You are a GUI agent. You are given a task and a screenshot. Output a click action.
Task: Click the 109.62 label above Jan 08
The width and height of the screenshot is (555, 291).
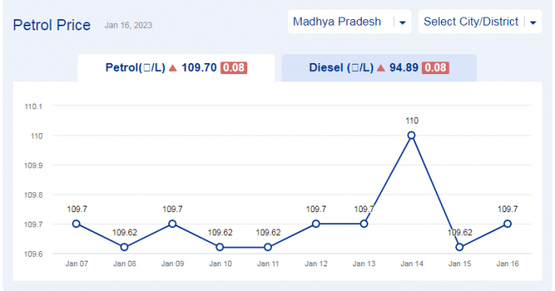point(124,233)
